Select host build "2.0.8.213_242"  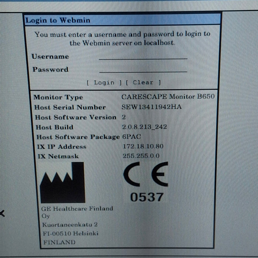coord(144,127)
